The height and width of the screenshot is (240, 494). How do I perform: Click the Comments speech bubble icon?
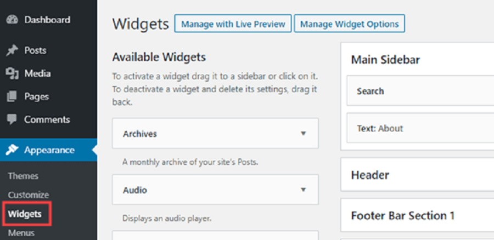coord(12,120)
